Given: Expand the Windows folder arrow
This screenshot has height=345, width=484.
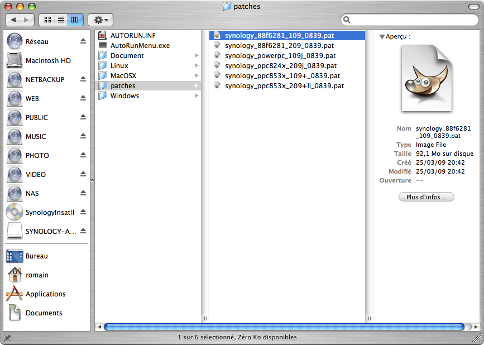Looking at the screenshot, I should [197, 95].
